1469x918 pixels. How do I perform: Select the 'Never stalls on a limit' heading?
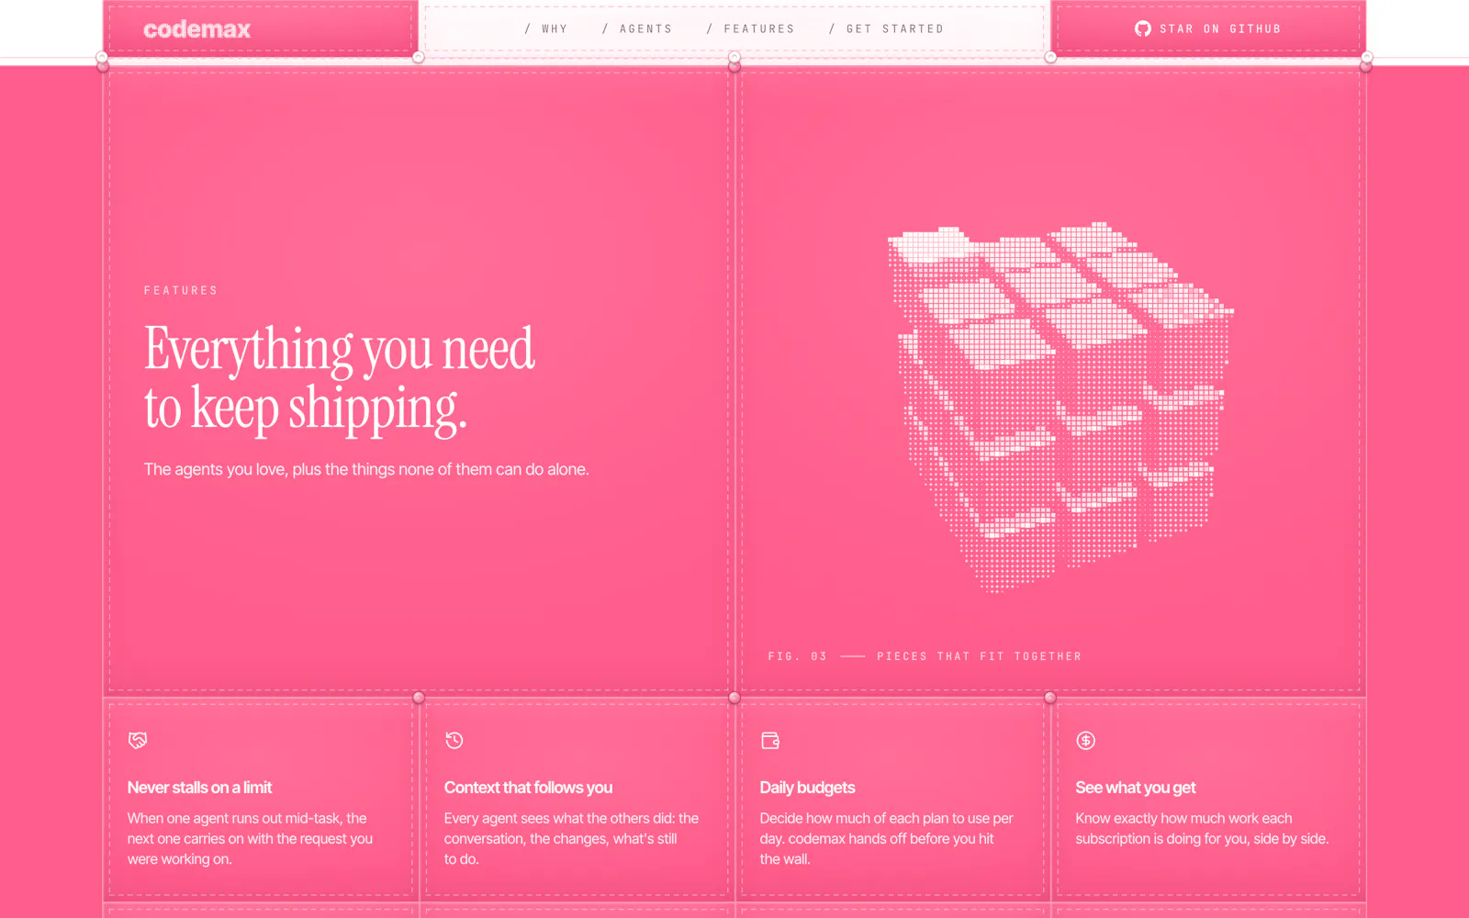[x=200, y=788]
